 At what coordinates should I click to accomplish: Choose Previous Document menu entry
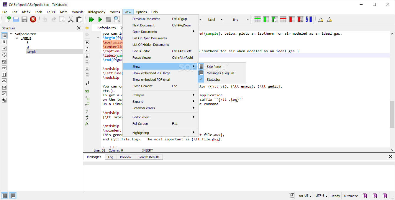tap(161, 19)
